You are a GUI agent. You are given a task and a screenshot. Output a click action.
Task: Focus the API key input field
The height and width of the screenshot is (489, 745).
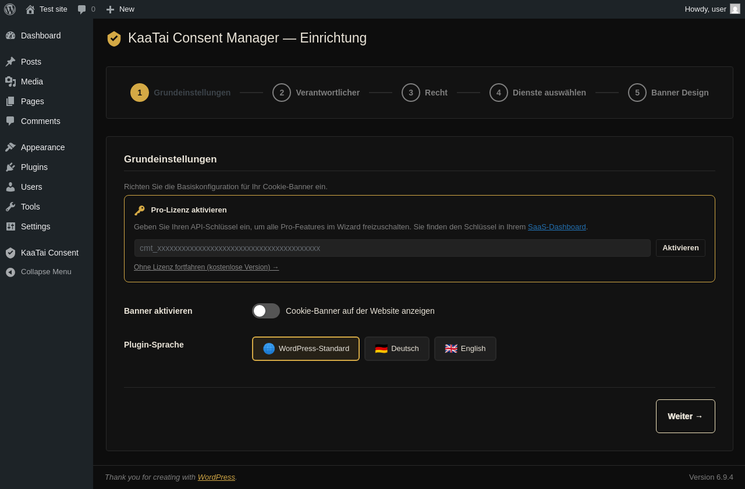[392, 248]
